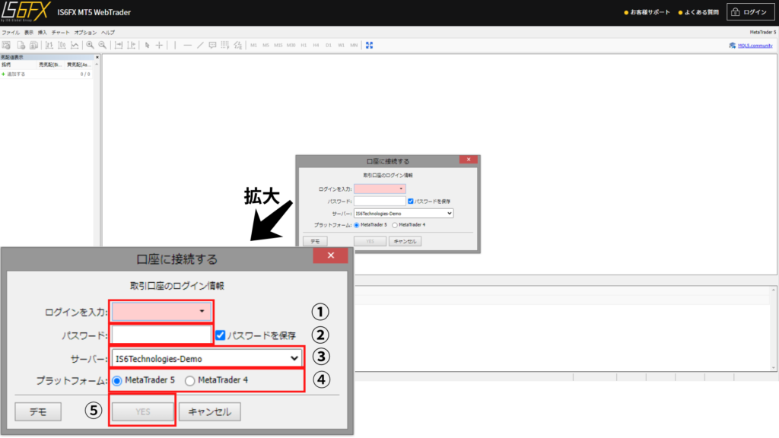The image size is (779, 438).
Task: Set timeframe to H4
Action: [316, 45]
